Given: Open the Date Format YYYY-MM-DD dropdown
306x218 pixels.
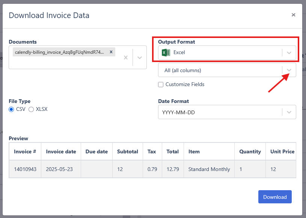Looking at the screenshot, I should pyautogui.click(x=227, y=112).
